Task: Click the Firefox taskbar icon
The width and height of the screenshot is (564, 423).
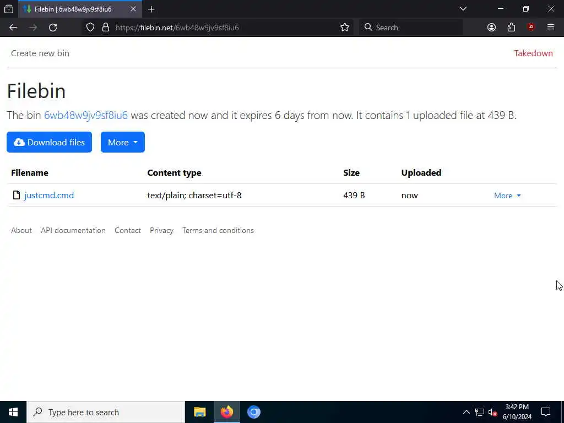Action: pyautogui.click(x=226, y=412)
